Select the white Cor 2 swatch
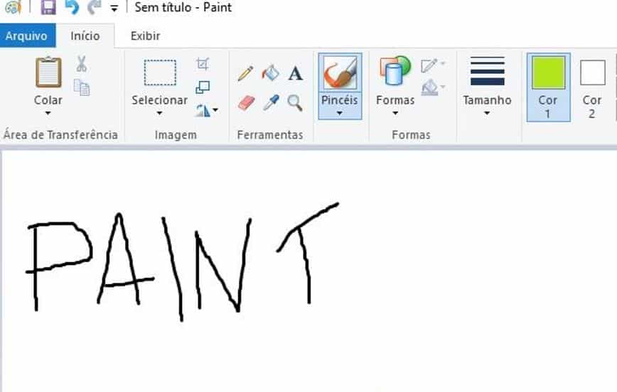617x392 pixels. click(x=592, y=72)
